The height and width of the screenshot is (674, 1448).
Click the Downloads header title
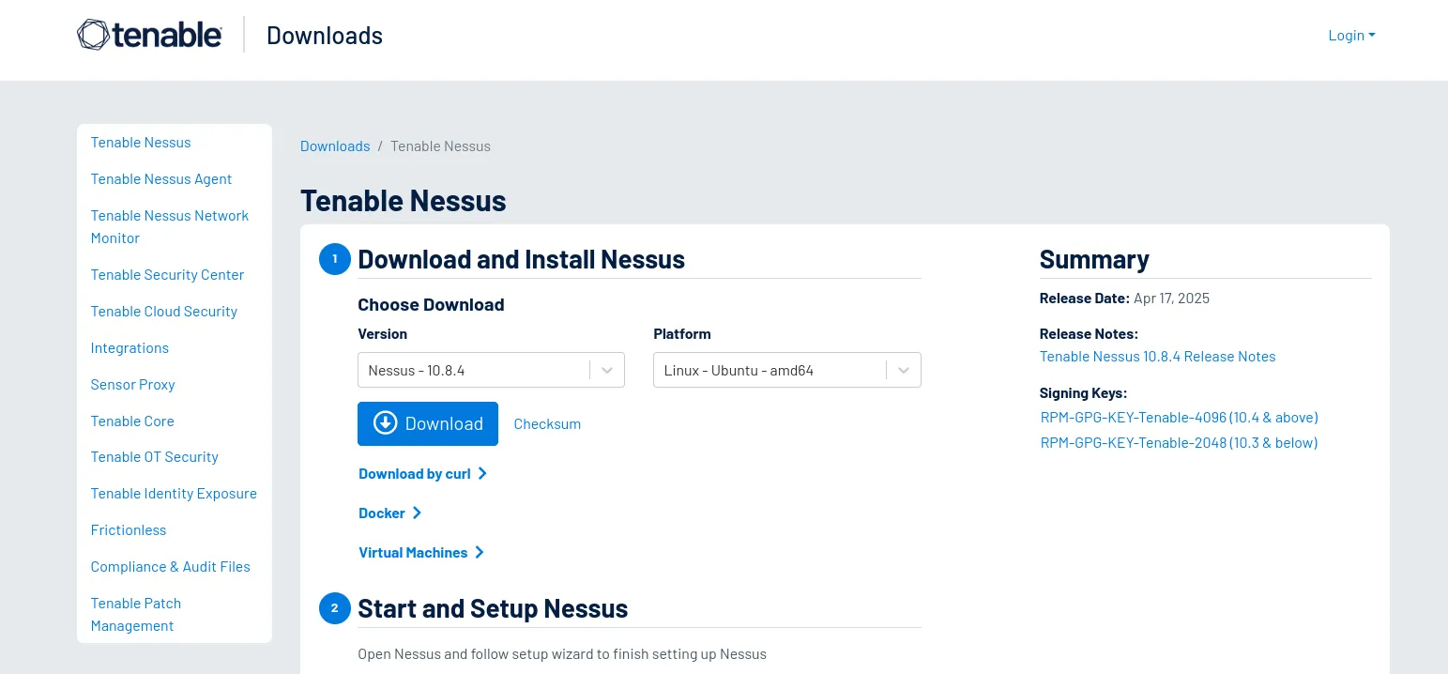325,36
